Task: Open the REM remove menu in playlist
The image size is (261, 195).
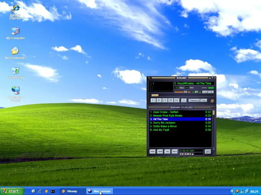Action: pyautogui.click(x=160, y=151)
